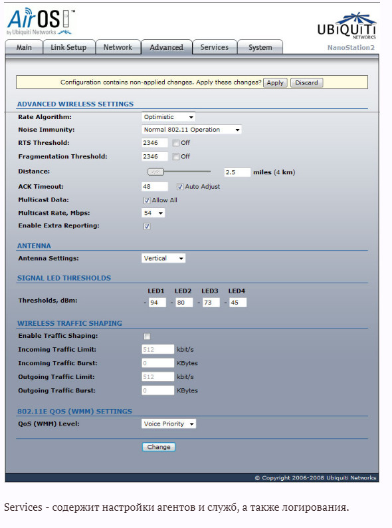Go to the System tab
This screenshot has height=528, width=392.
tap(260, 47)
